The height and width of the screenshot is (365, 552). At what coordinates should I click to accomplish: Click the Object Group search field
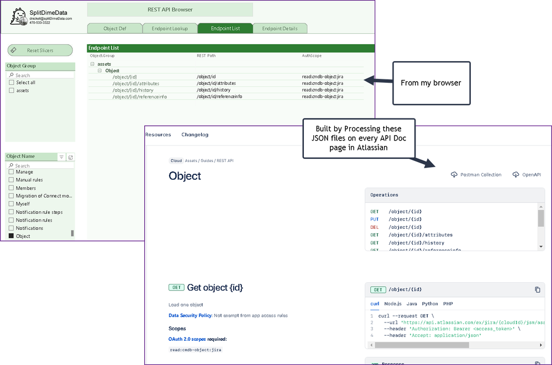(x=40, y=75)
